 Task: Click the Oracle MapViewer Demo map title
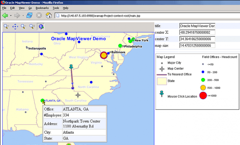click(78, 39)
